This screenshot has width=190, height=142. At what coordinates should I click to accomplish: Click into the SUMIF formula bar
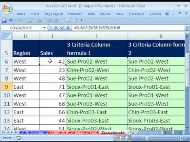coord(128,28)
